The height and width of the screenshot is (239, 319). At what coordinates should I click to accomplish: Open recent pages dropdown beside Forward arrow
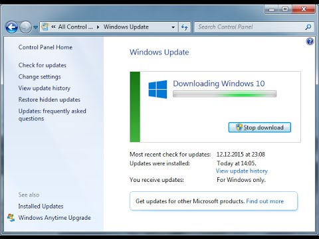35,27
